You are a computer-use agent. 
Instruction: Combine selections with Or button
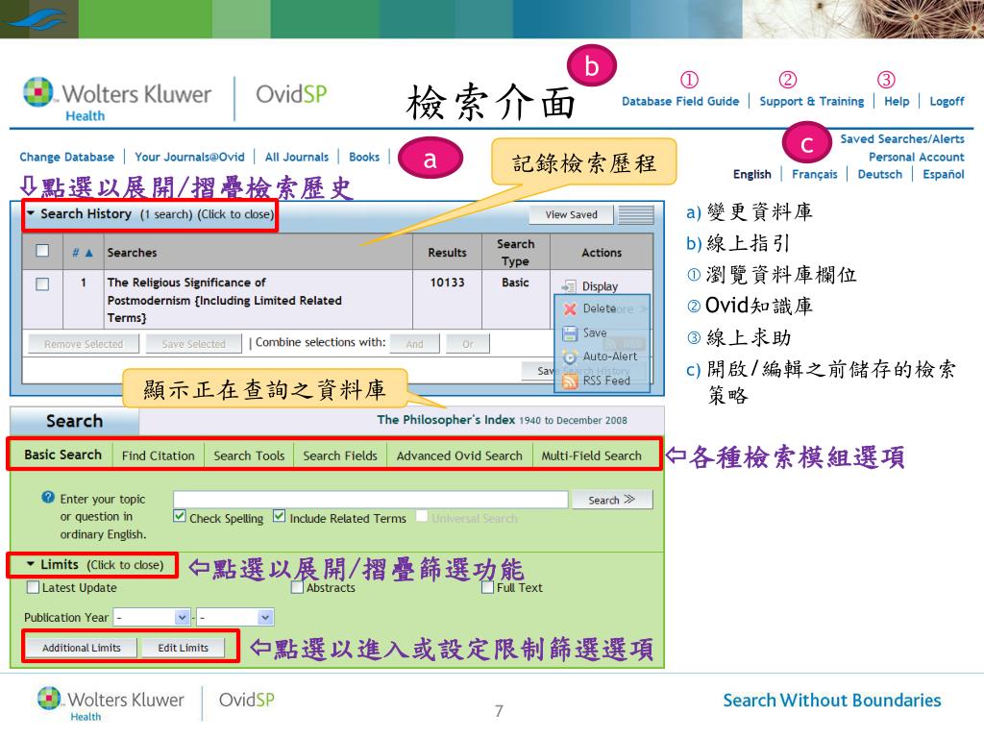pyautogui.click(x=468, y=344)
